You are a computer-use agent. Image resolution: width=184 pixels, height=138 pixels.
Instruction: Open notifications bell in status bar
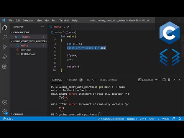tap(179, 119)
